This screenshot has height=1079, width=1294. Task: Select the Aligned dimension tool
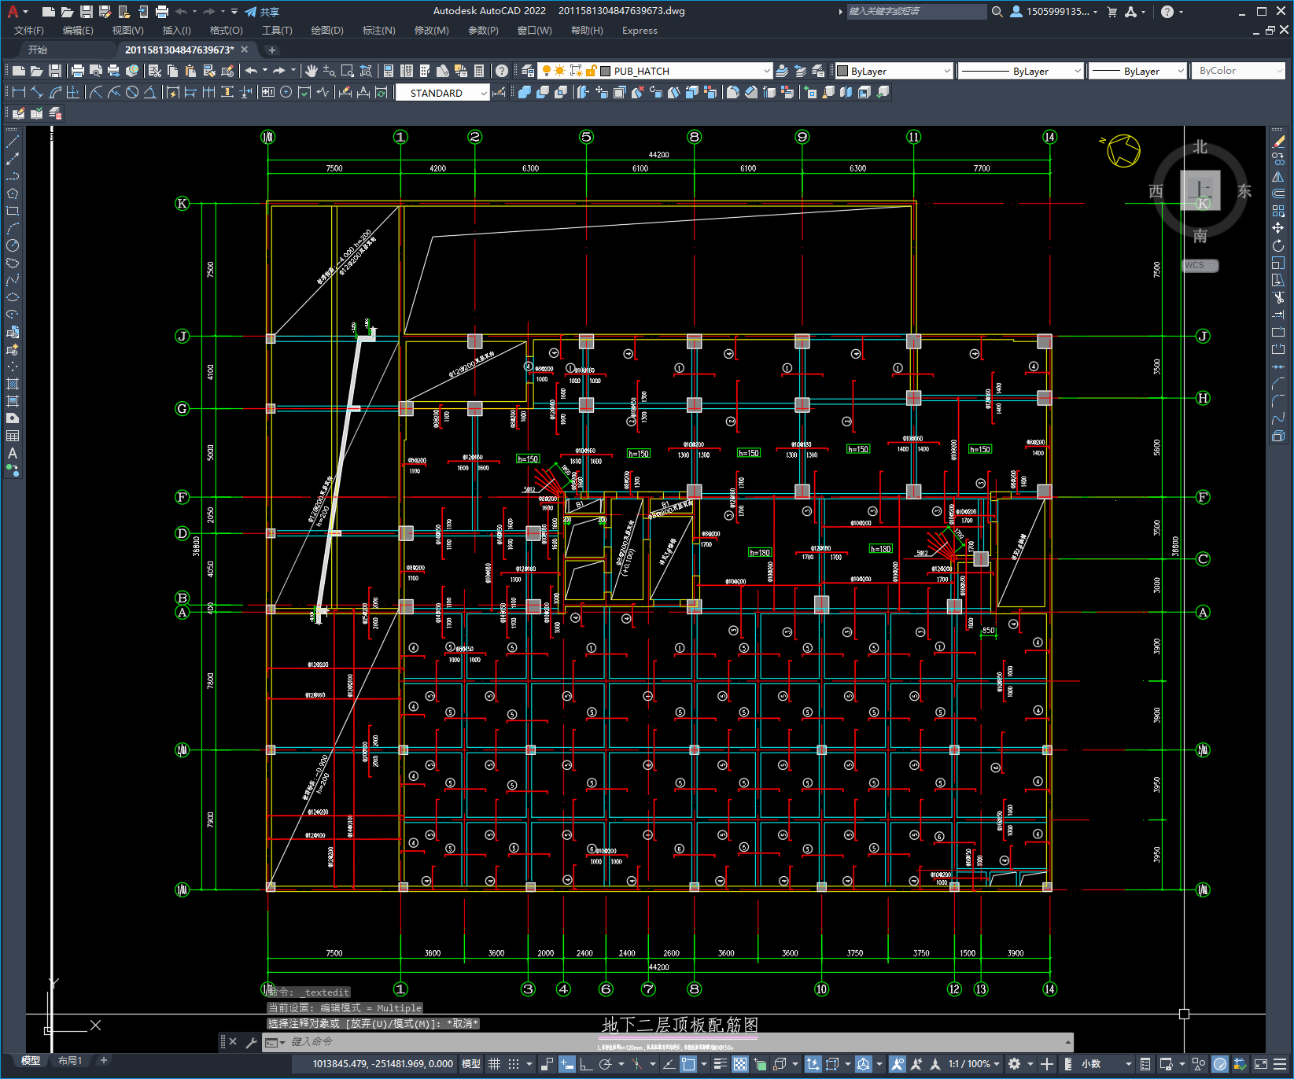click(x=37, y=92)
